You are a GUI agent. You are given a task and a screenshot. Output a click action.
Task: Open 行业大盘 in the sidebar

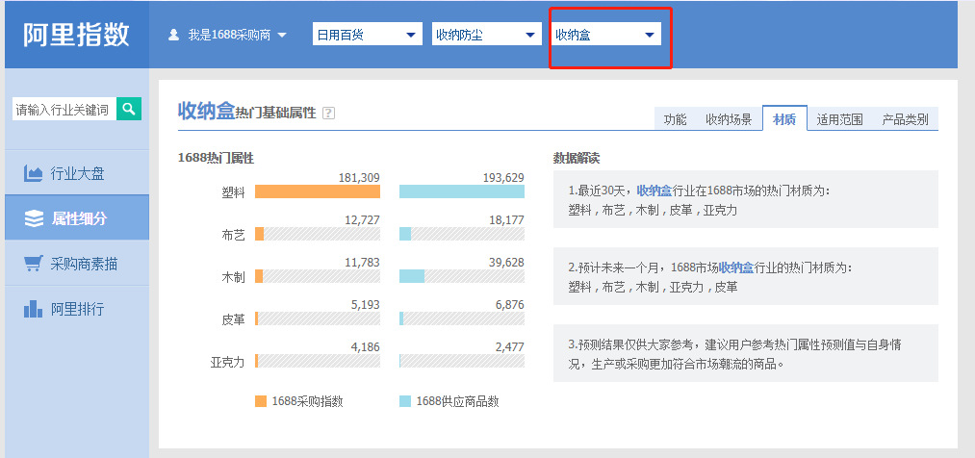[77, 173]
